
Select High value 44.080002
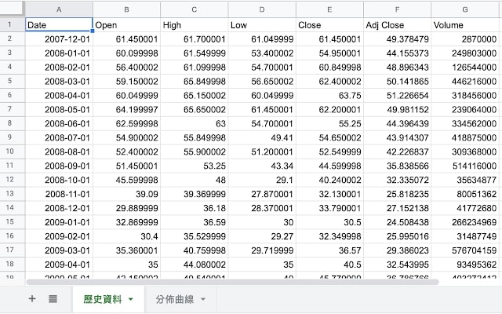[194, 265]
